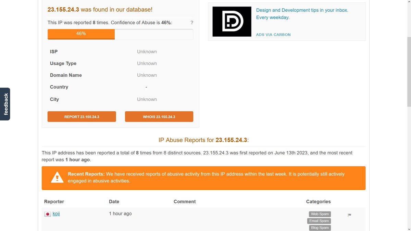
Task: Click the Date column header
Action: (x=114, y=202)
